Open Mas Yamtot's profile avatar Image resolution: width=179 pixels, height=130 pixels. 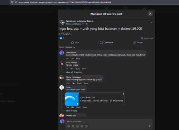click(62, 52)
